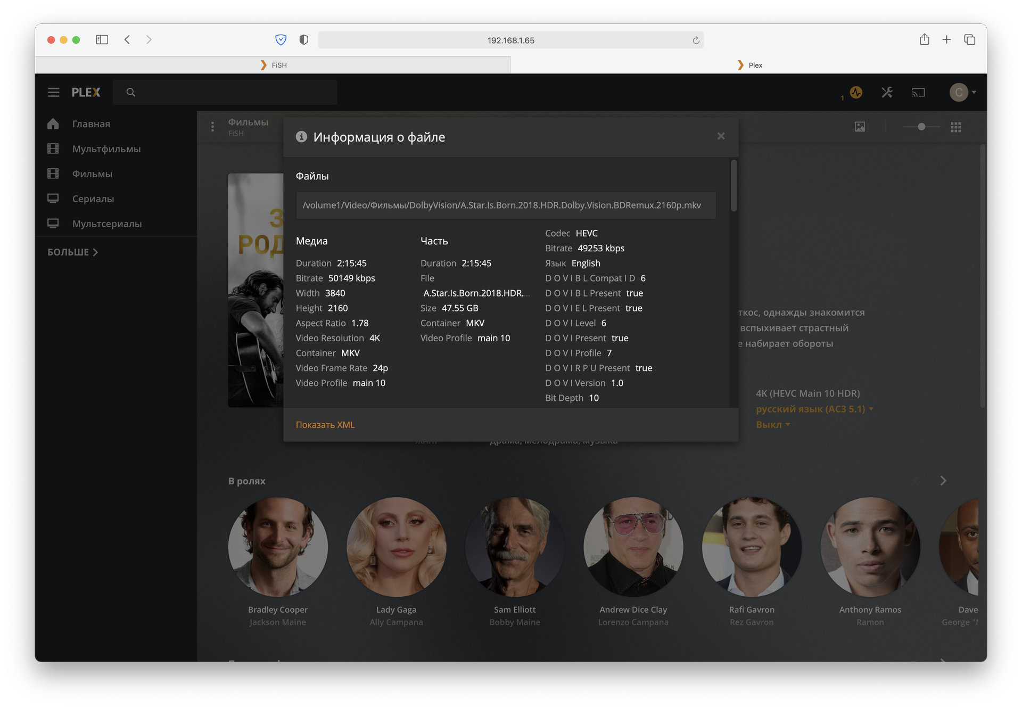Open Plex settings wrench icon
This screenshot has width=1022, height=708.
[x=887, y=92]
